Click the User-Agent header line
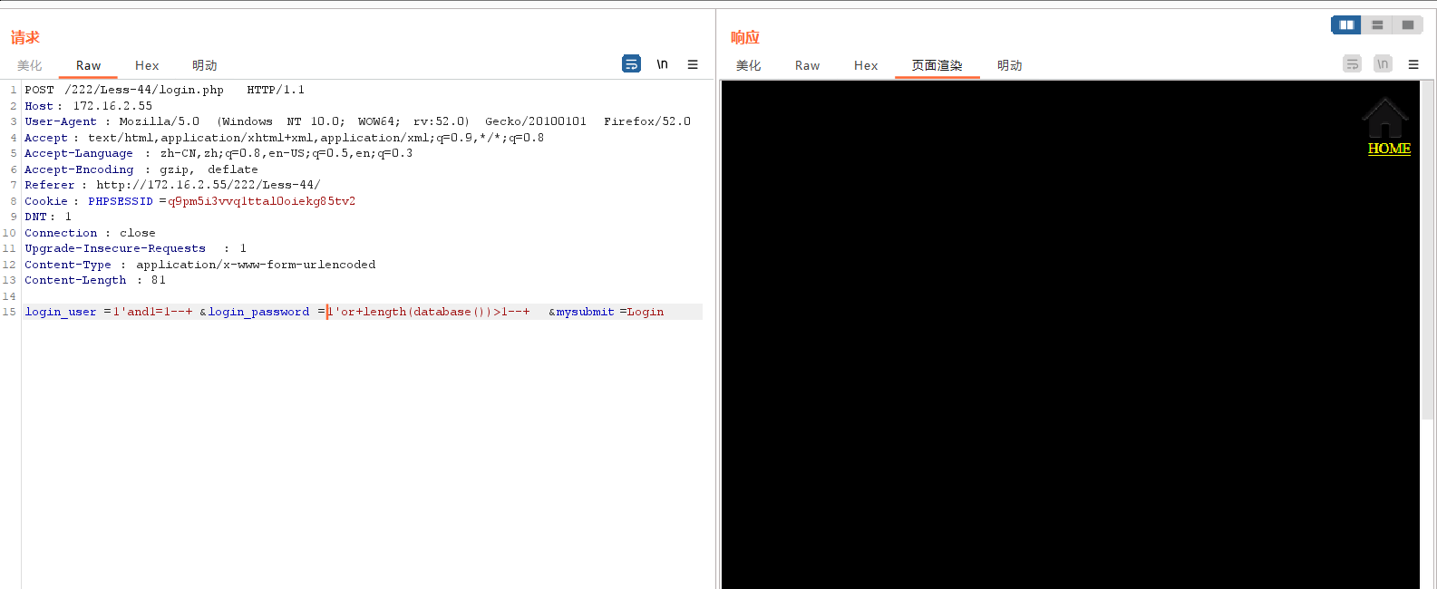1437x589 pixels. (x=358, y=121)
